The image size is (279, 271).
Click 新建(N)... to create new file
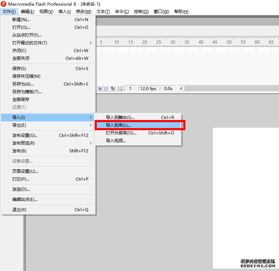click(x=21, y=20)
